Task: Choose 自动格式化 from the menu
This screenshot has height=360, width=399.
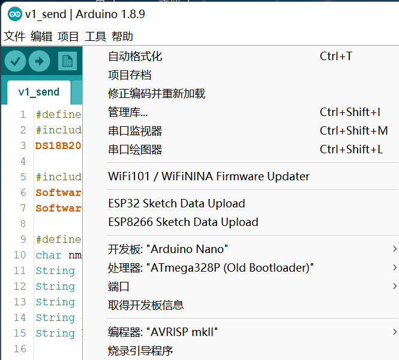Action: (135, 56)
